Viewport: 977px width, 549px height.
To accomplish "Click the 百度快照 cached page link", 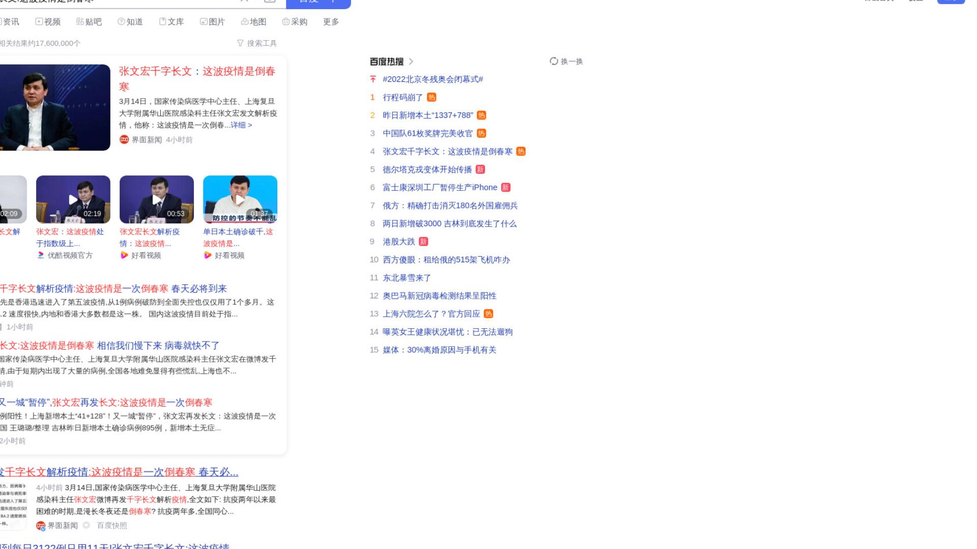I will (112, 526).
